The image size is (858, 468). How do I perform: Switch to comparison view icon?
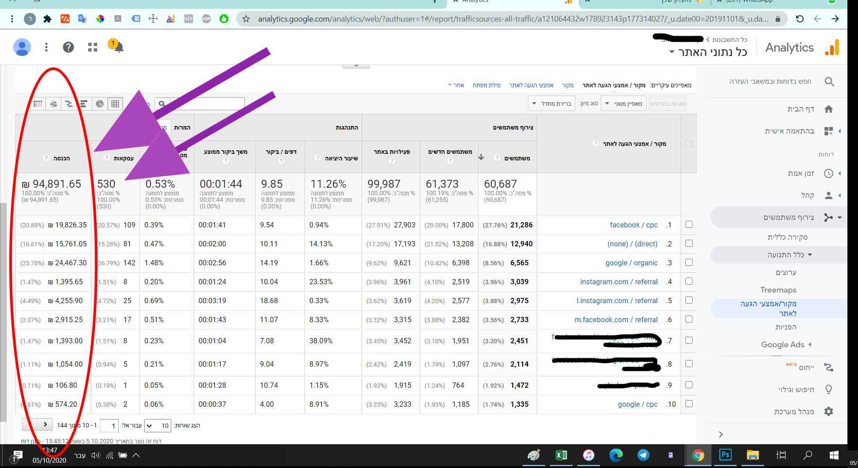68,104
